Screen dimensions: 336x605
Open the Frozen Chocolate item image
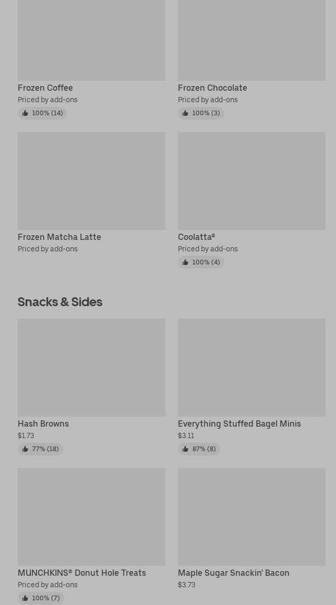[251, 40]
